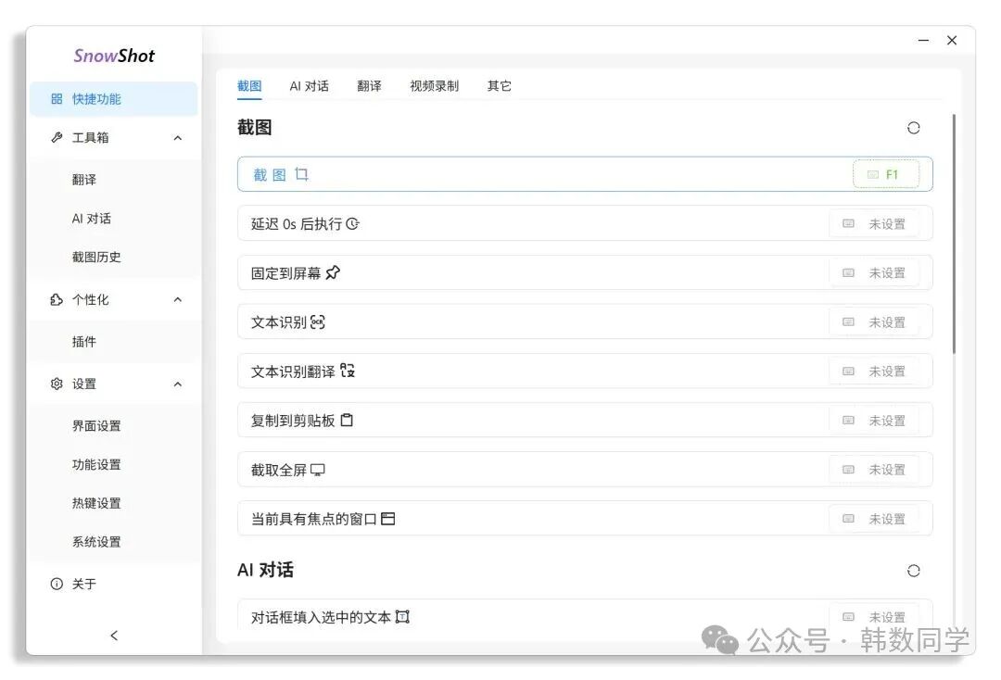The height and width of the screenshot is (680, 1001).
Task: Collapse the 个性化 section in sidebar
Action: (177, 299)
